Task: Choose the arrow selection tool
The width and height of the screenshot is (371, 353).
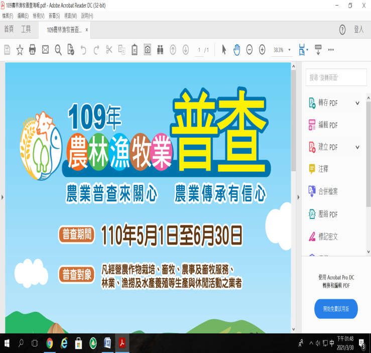Action: click(224, 50)
